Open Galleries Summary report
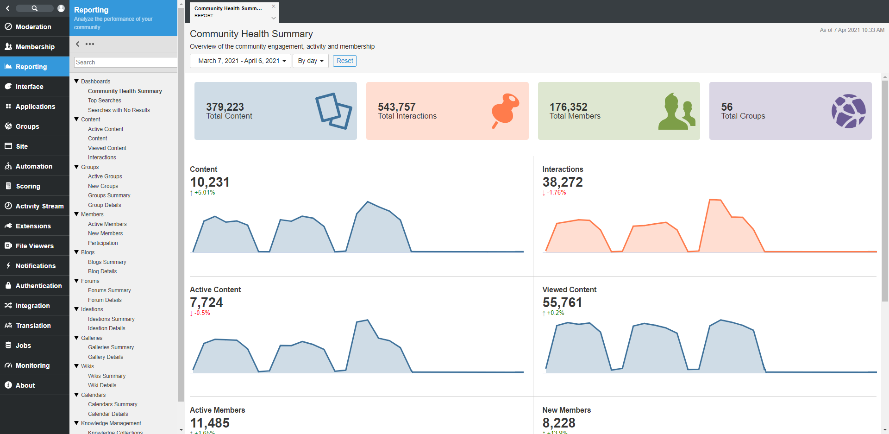Screen dimensions: 889x434 point(111,347)
